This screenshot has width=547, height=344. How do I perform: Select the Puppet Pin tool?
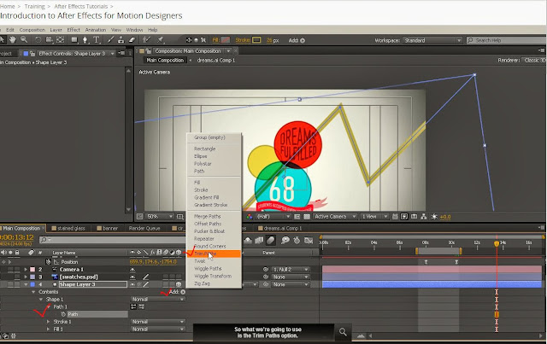(161, 40)
